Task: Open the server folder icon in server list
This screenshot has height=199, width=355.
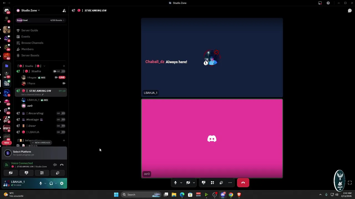Action: 7,66
